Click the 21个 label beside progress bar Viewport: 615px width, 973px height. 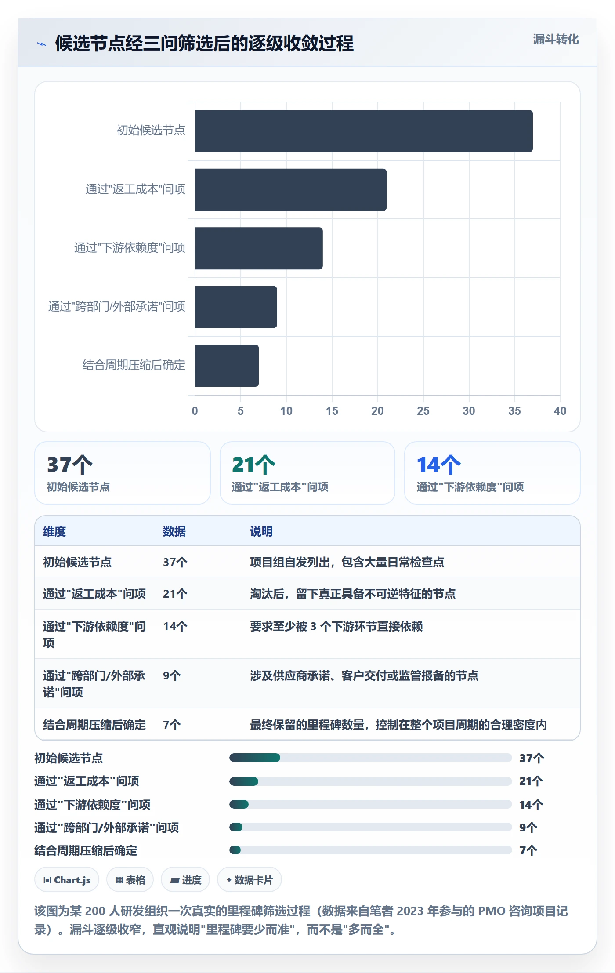click(x=531, y=781)
